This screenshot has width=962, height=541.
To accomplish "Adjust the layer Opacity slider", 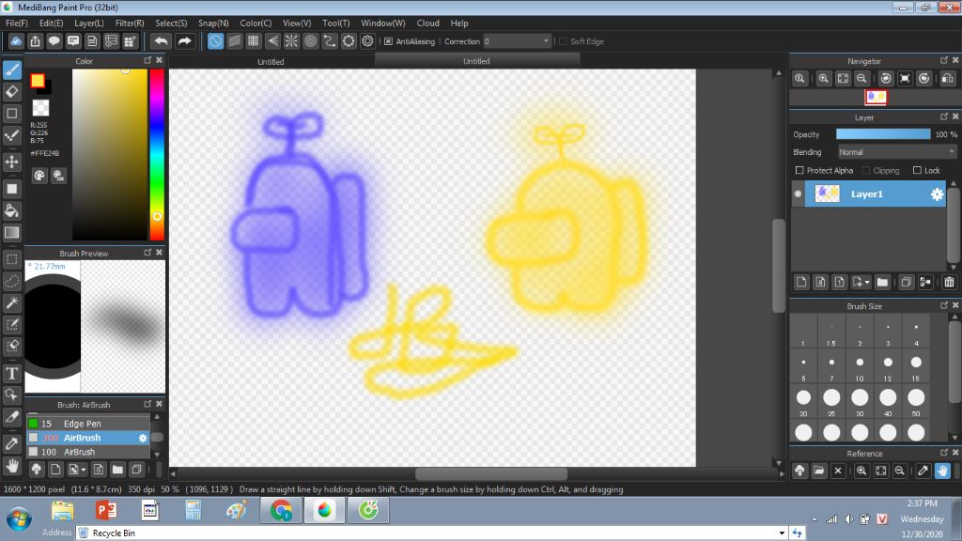I will 883,134.
